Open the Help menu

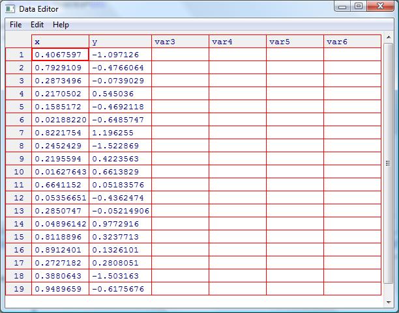coord(61,25)
